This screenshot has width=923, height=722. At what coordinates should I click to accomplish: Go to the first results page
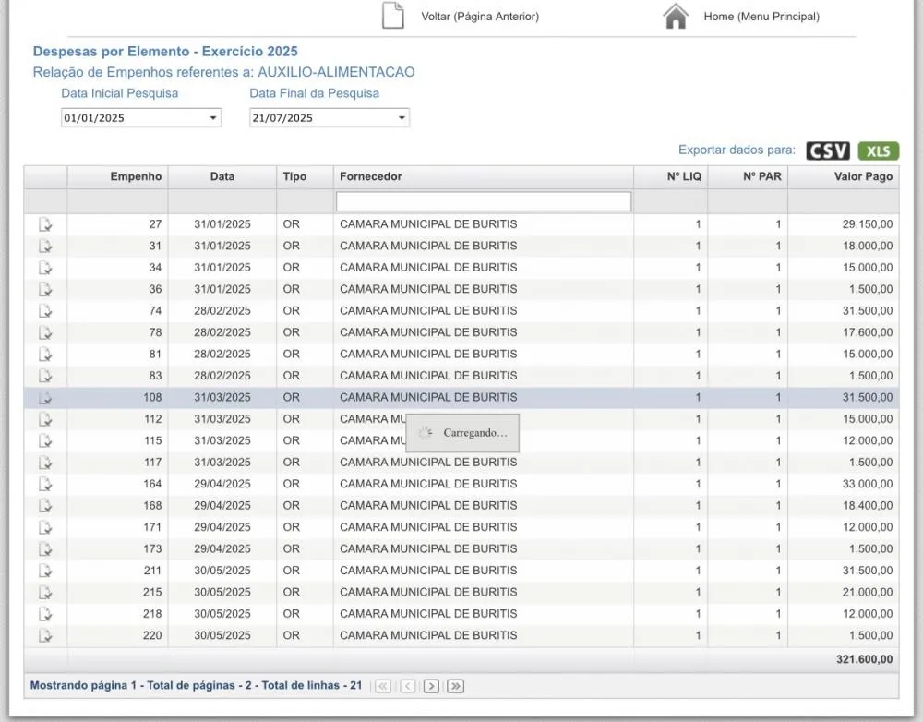coord(383,686)
